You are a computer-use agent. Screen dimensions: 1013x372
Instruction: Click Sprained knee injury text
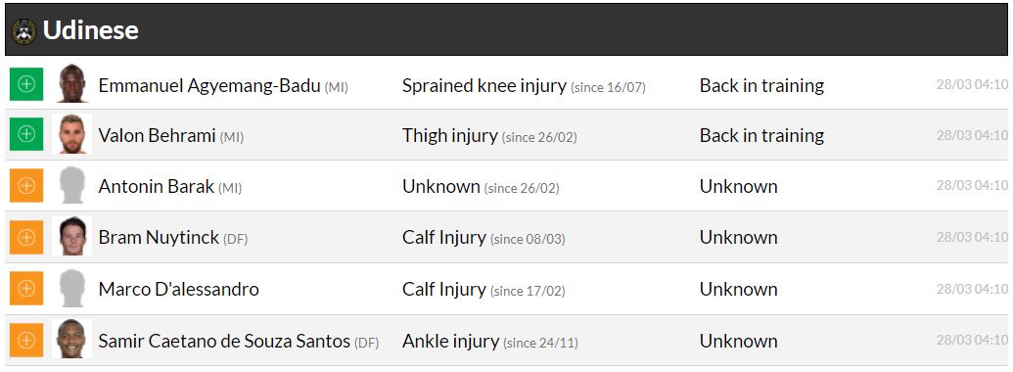[483, 85]
